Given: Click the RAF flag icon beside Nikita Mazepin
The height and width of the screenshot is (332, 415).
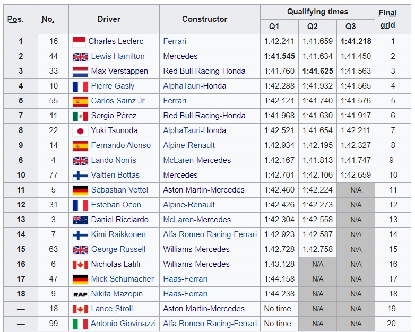Looking at the screenshot, I should coord(80,294).
